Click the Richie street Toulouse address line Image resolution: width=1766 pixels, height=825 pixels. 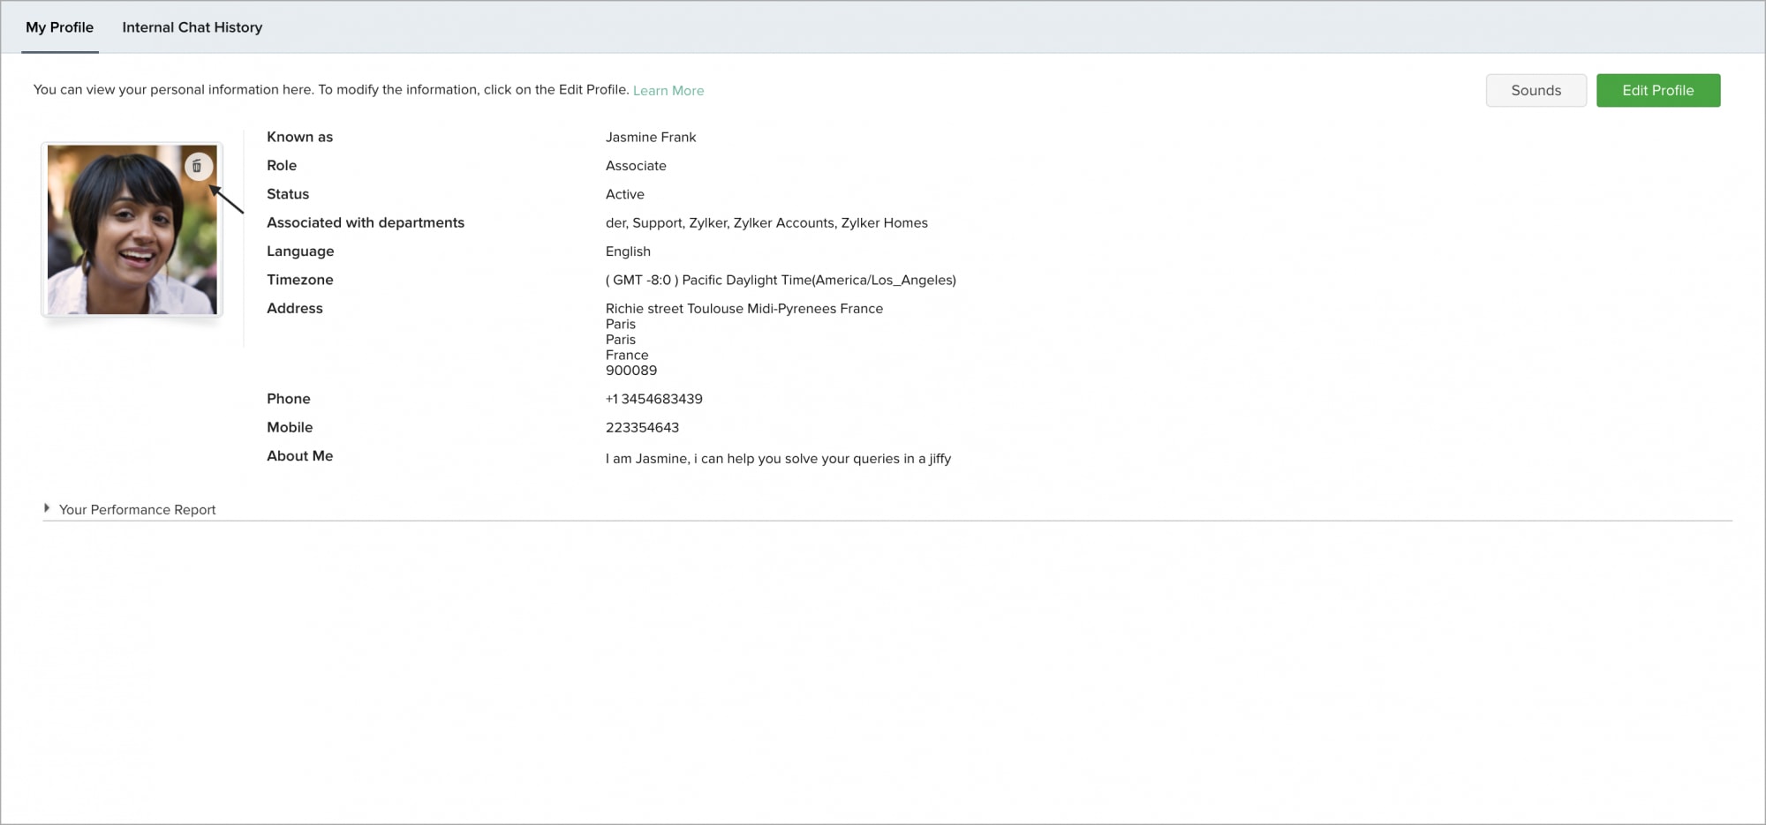pyautogui.click(x=744, y=308)
